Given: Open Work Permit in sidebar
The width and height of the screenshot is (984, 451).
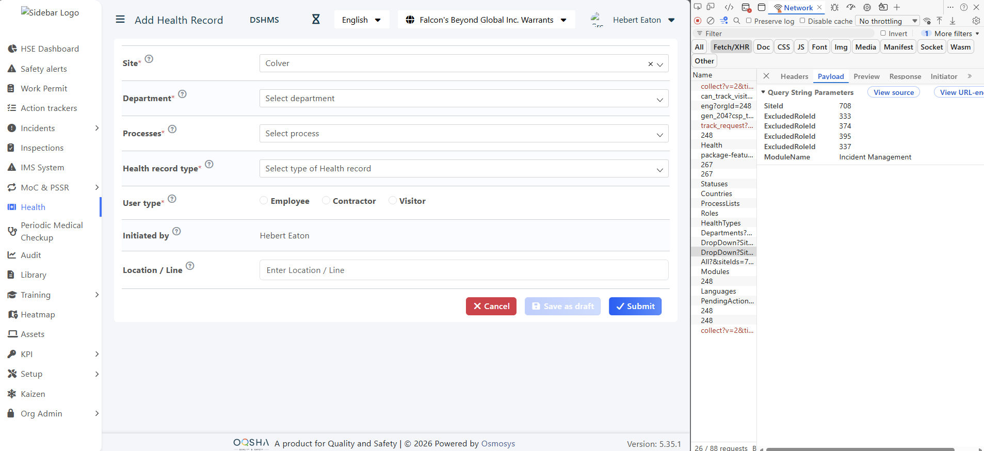Looking at the screenshot, I should click(44, 89).
